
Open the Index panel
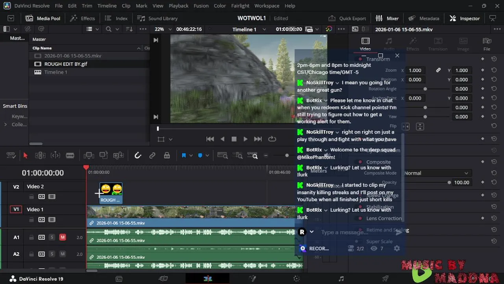click(x=116, y=18)
